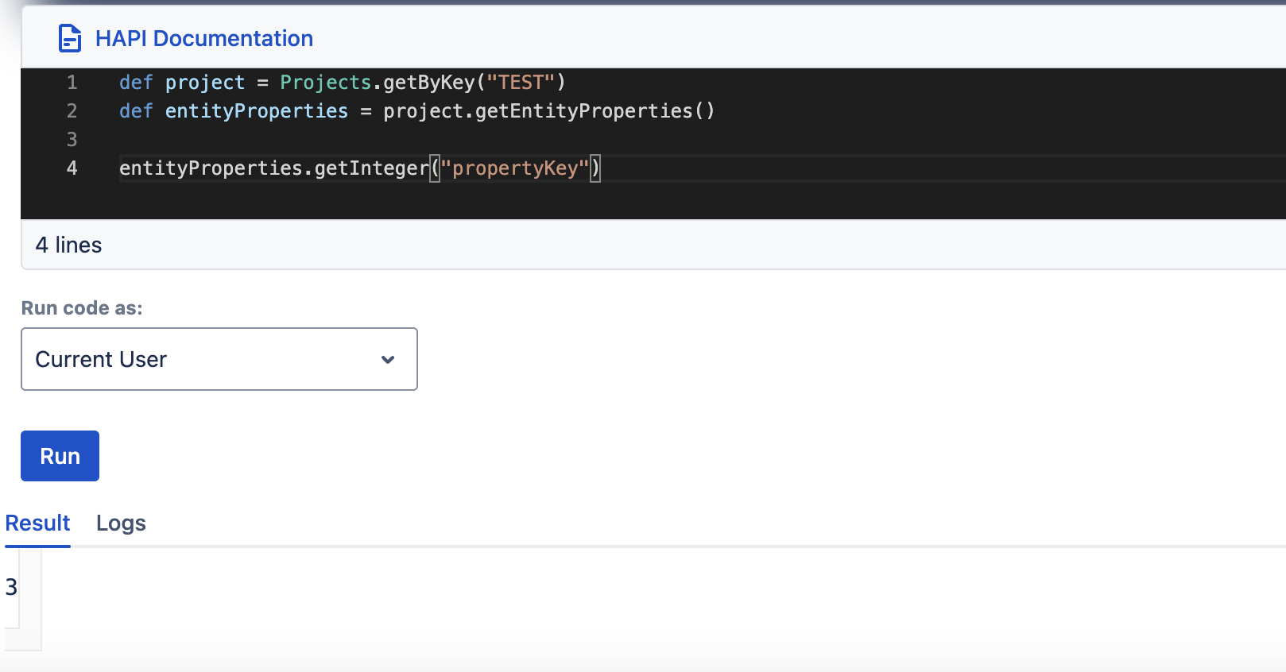Viewport: 1286px width, 672px height.
Task: Click line number 2 in editor gutter
Action: [72, 111]
